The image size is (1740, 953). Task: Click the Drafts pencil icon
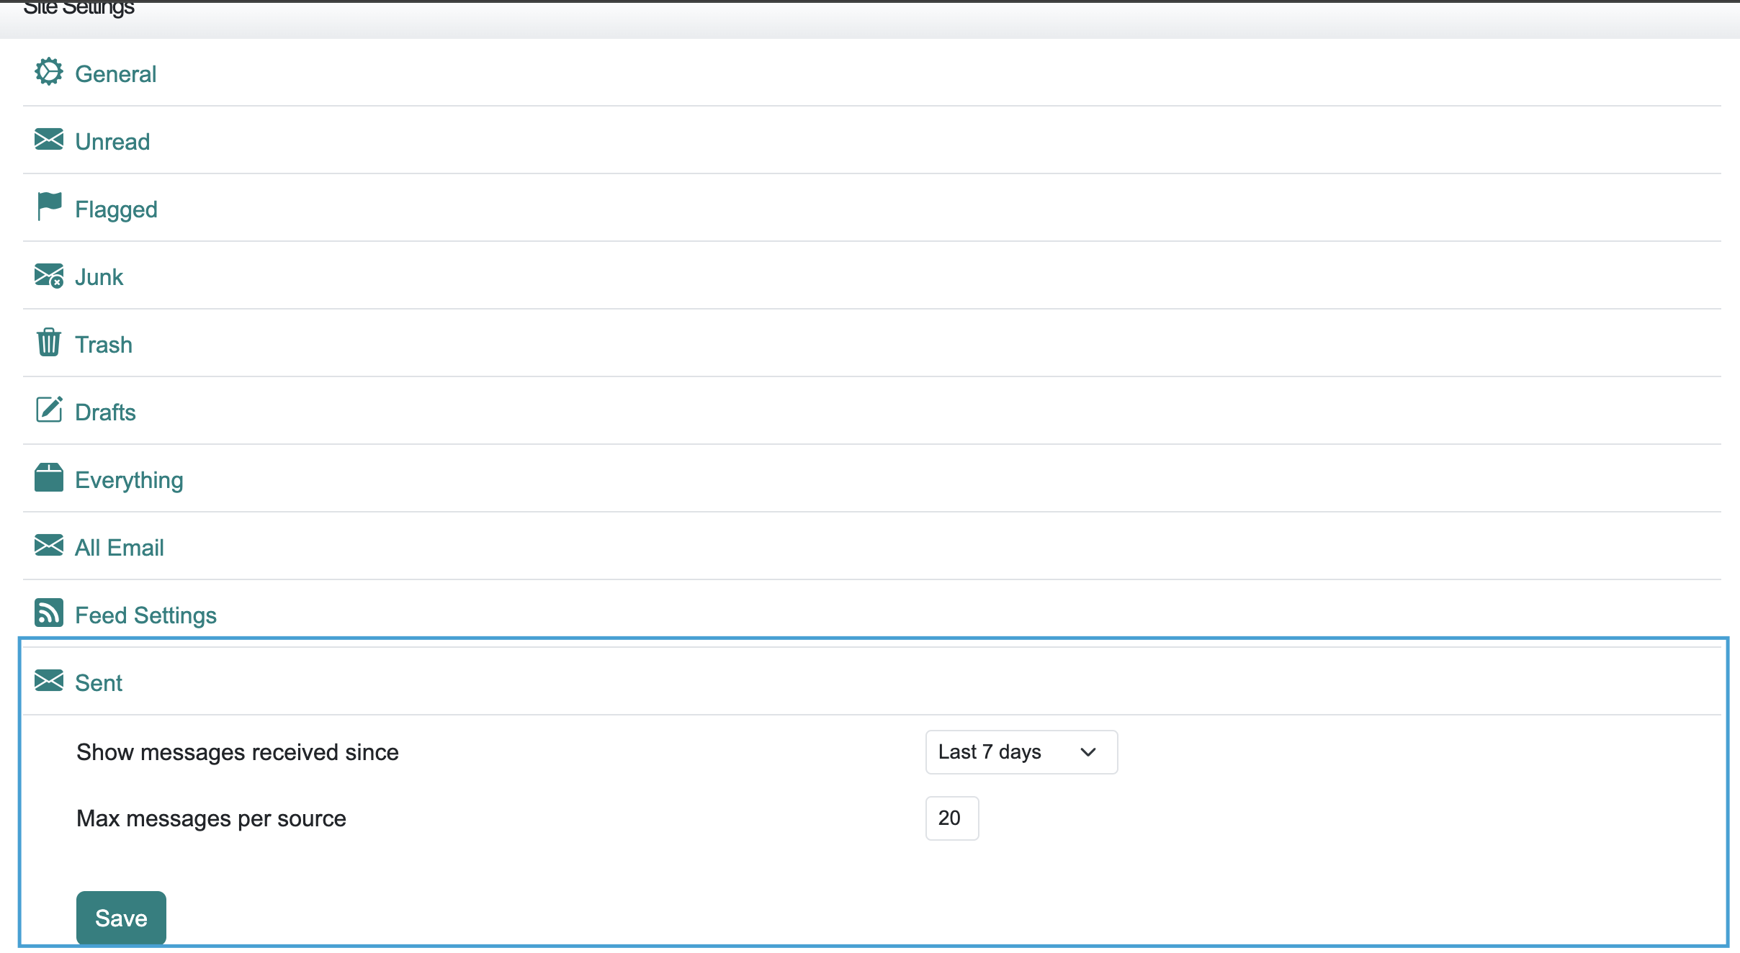[49, 410]
